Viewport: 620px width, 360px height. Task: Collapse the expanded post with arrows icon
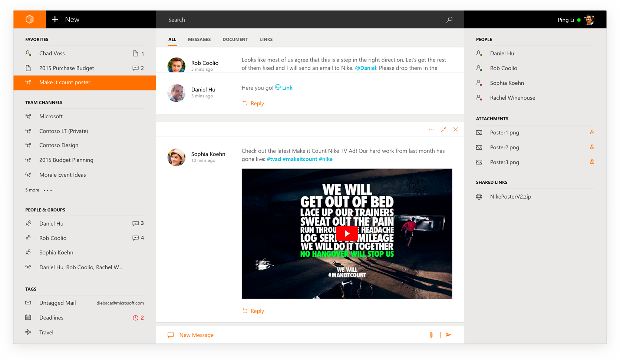point(443,129)
